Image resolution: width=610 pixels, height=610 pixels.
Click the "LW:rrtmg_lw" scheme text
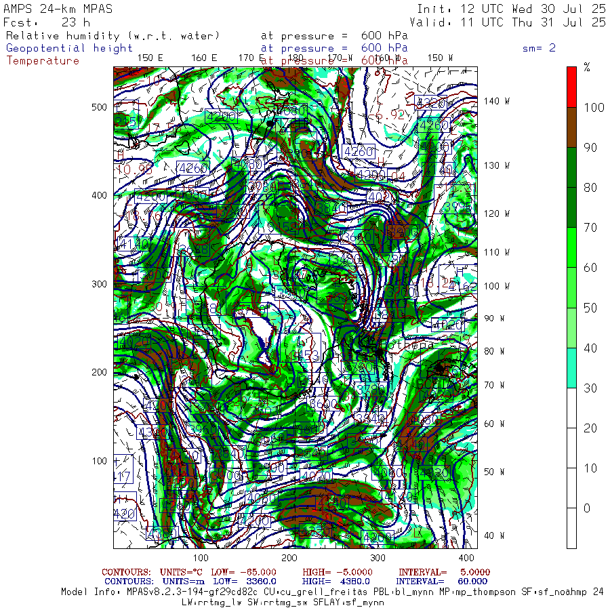tap(211, 603)
